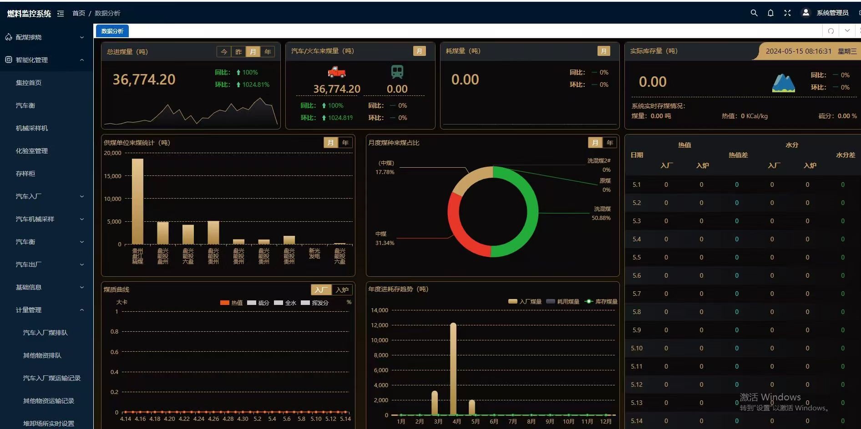Click the 首页 breadcrumb link

pos(79,13)
